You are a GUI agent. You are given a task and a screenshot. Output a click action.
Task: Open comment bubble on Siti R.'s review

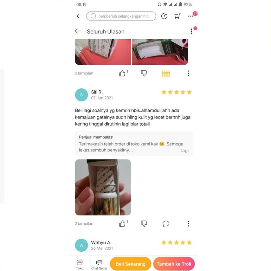pyautogui.click(x=166, y=224)
